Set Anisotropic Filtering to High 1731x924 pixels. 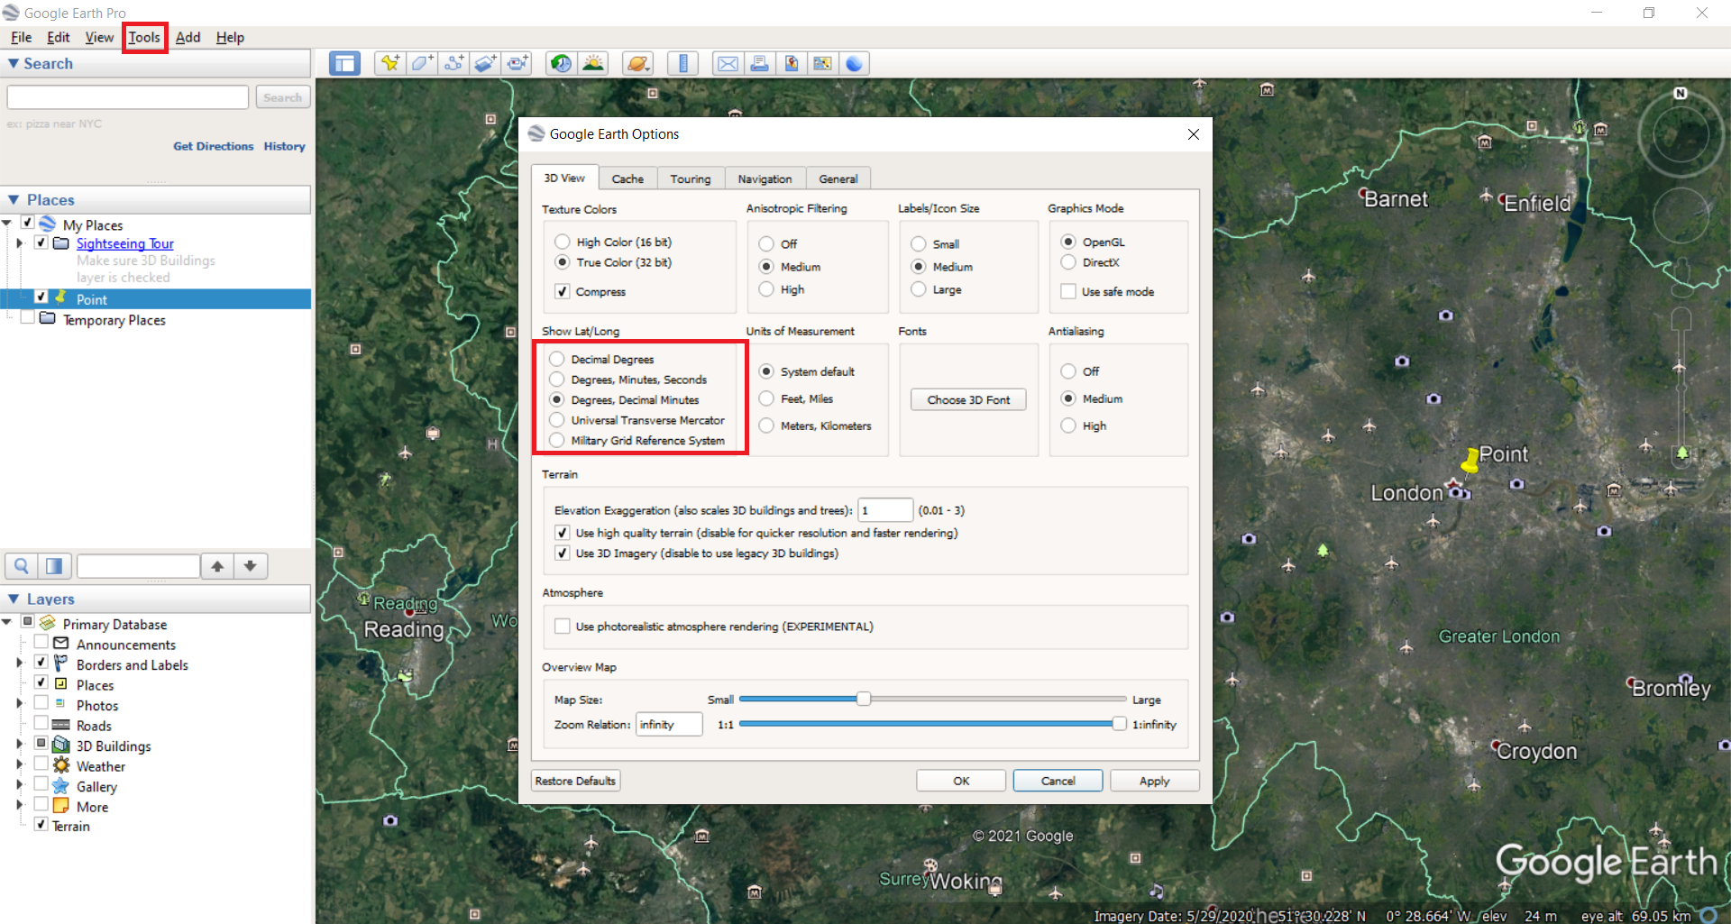pos(766,289)
